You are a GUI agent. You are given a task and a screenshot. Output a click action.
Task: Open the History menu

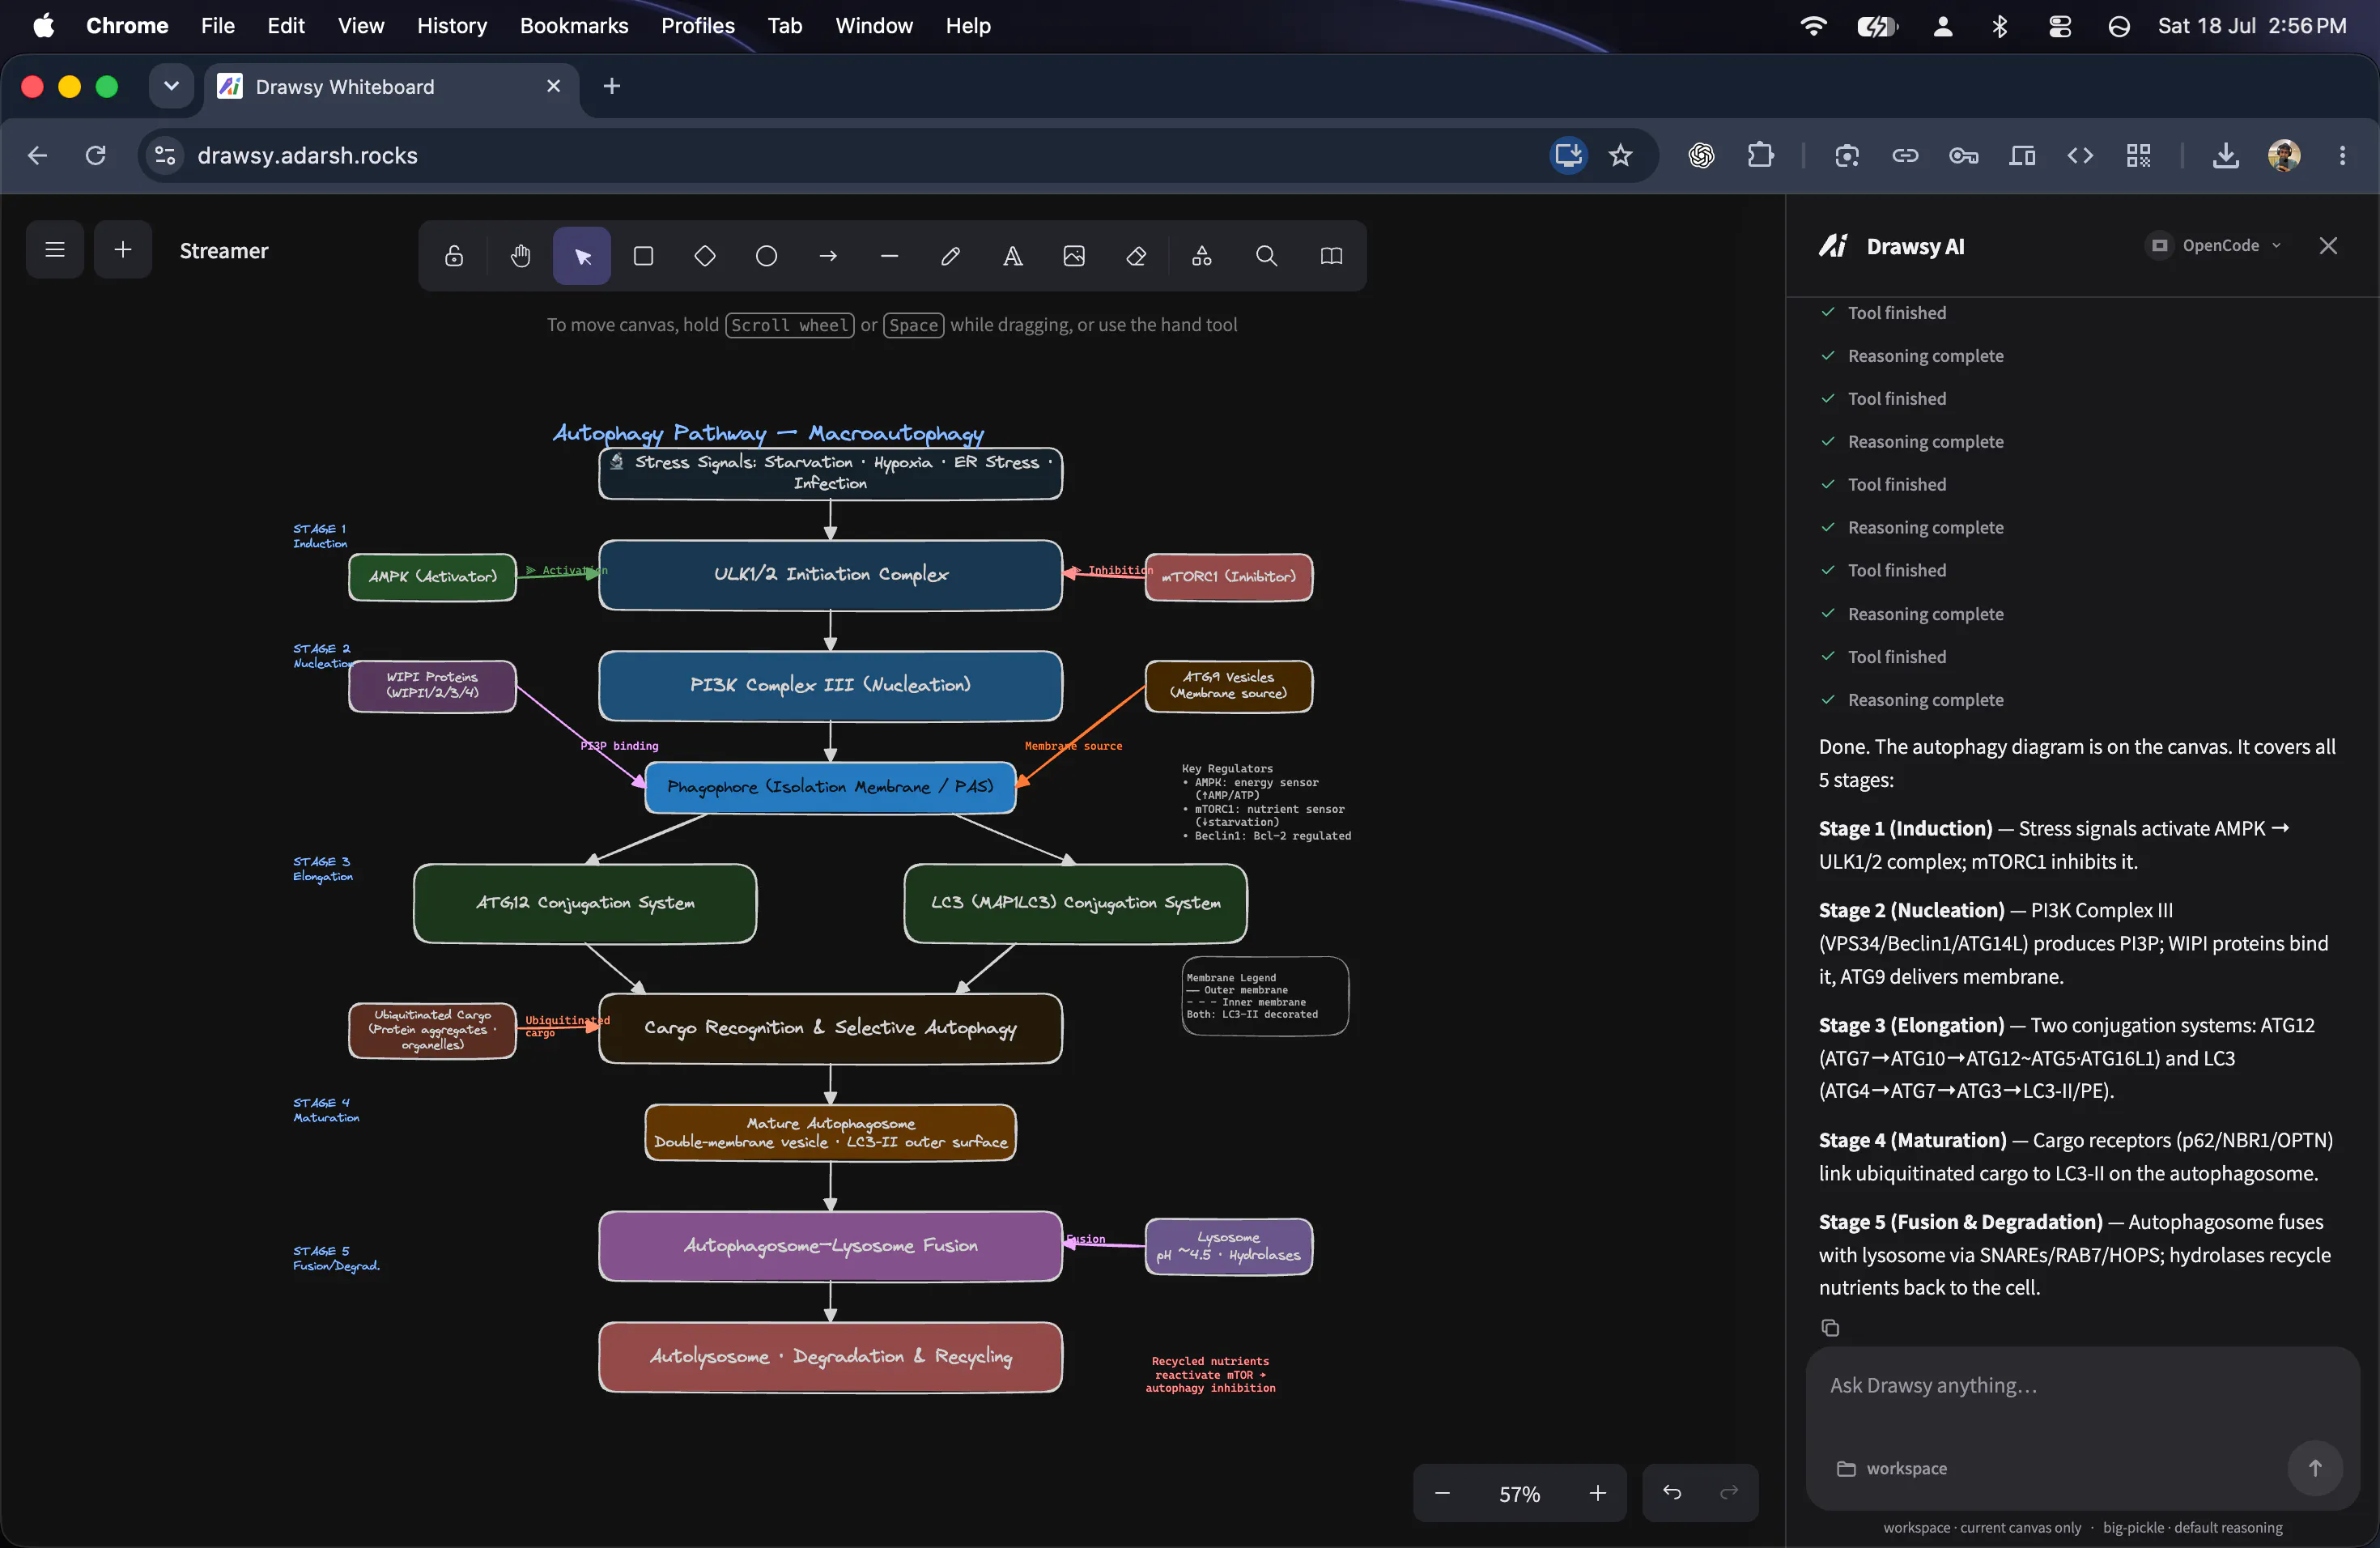452,26
